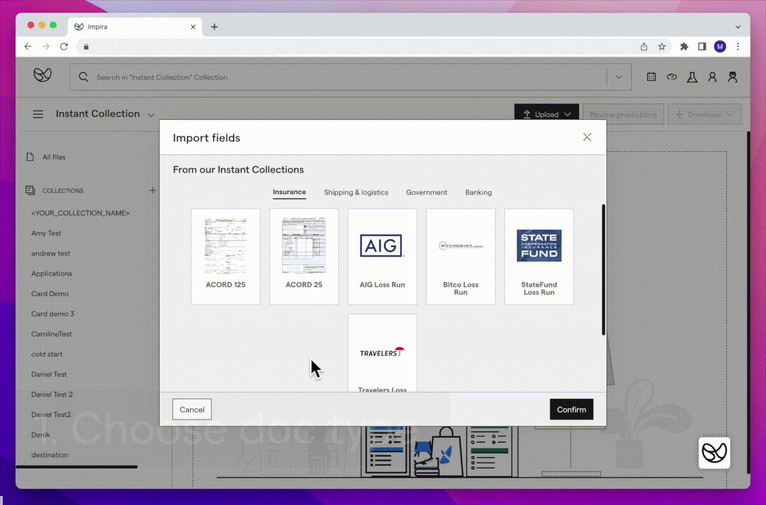
Task: Choose the ACORD 25 card
Action: (304, 257)
